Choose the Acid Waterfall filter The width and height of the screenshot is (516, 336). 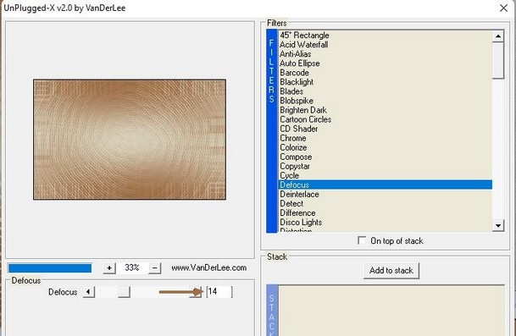coord(303,45)
